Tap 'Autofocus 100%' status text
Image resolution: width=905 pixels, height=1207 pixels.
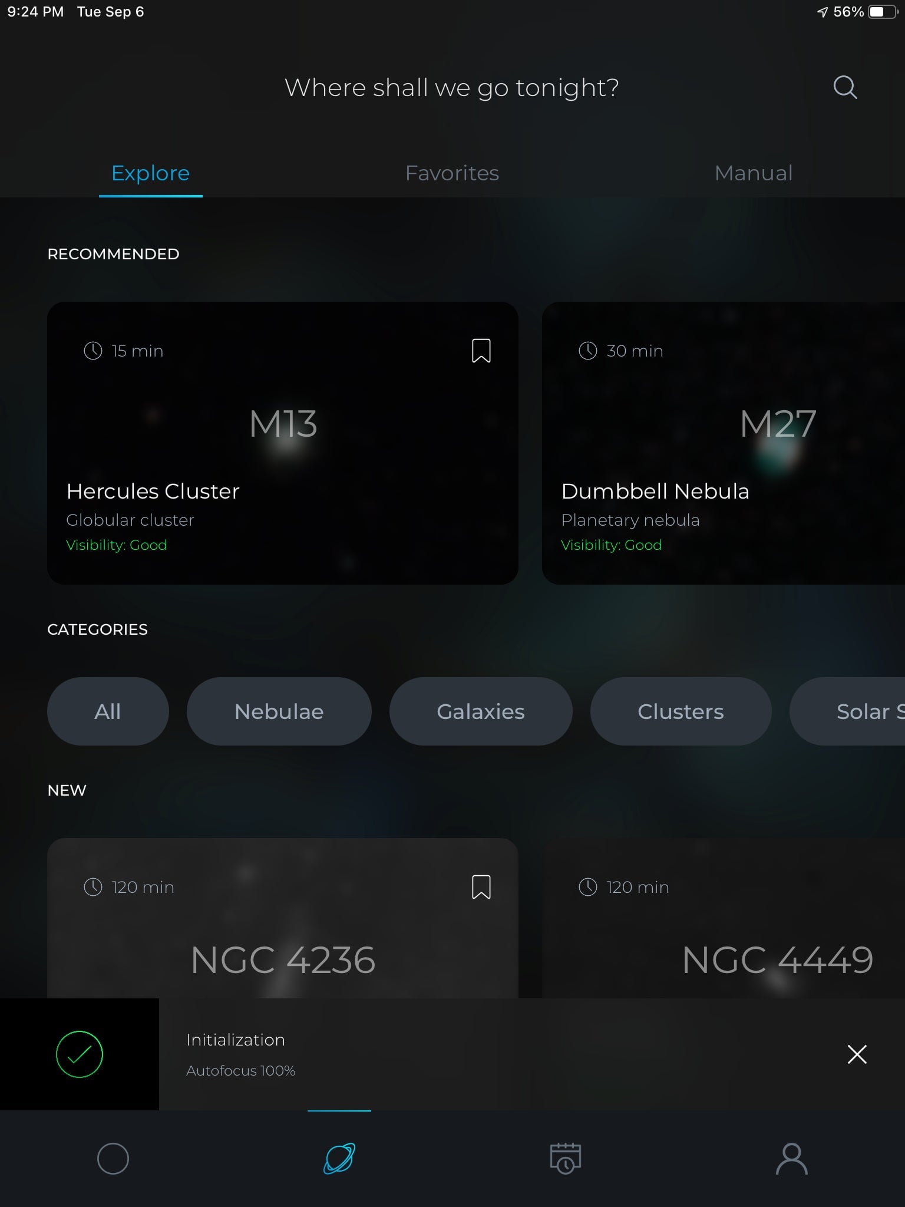pyautogui.click(x=240, y=1071)
